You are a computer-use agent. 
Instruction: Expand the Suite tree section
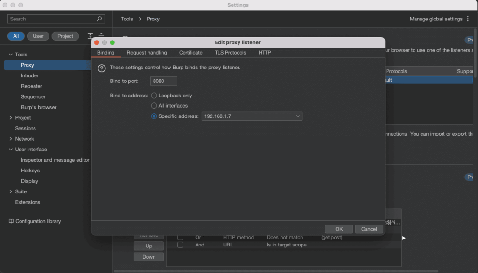click(11, 191)
